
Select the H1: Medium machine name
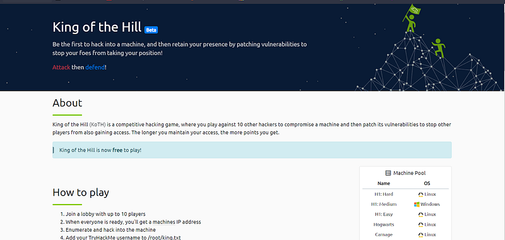pos(384,204)
